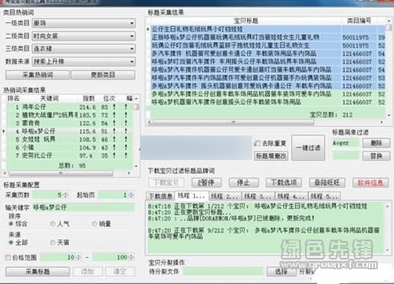Select keyword row 鸿年公仔
394x284 pixels.
[x=70, y=107]
